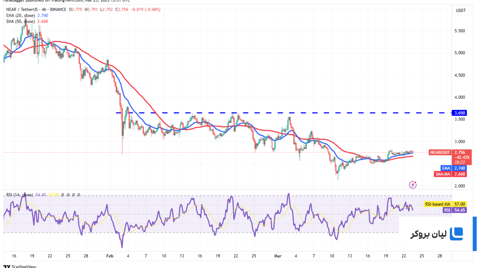
Task: Click the purple RSI label tag
Action: pyautogui.click(x=447, y=210)
